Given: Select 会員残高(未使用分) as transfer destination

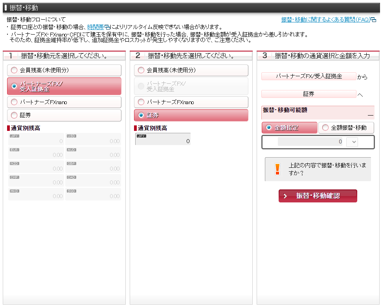Looking at the screenshot, I should click(x=191, y=70).
